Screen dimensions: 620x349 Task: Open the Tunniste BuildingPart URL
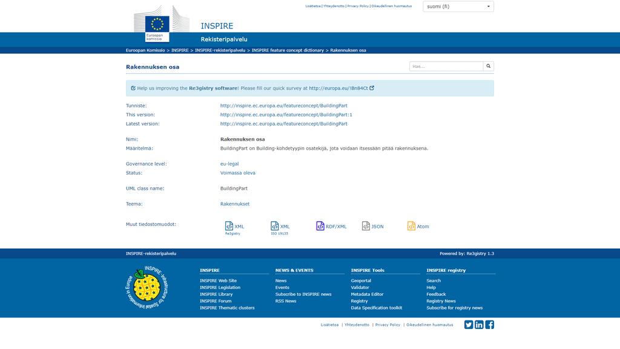(x=283, y=105)
